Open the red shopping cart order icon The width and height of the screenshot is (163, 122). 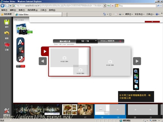7,45
